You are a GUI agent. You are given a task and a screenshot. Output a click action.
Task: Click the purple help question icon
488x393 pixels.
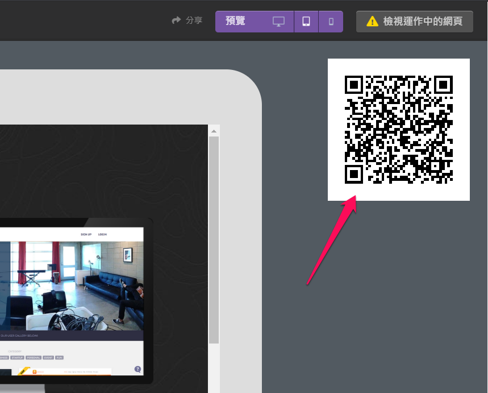click(x=137, y=369)
